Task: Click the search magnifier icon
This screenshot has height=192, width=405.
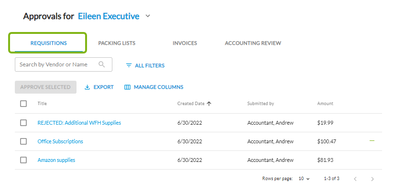Action: (101, 64)
